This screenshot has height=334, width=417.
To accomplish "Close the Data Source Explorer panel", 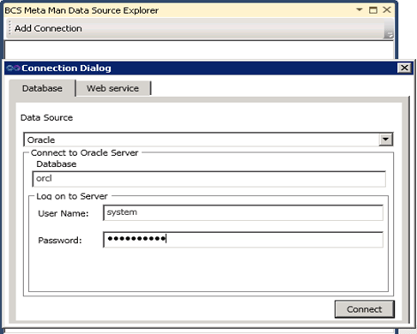I will coord(387,10).
